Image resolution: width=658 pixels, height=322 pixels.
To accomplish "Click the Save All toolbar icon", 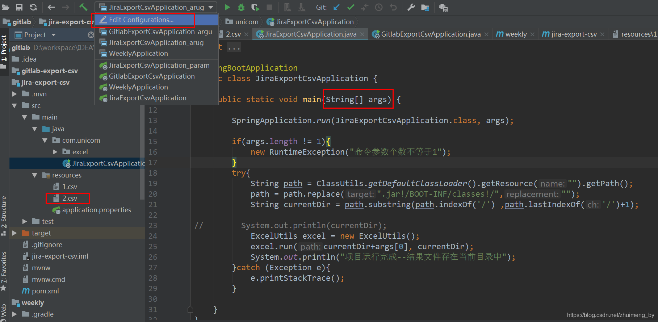I will tap(19, 7).
